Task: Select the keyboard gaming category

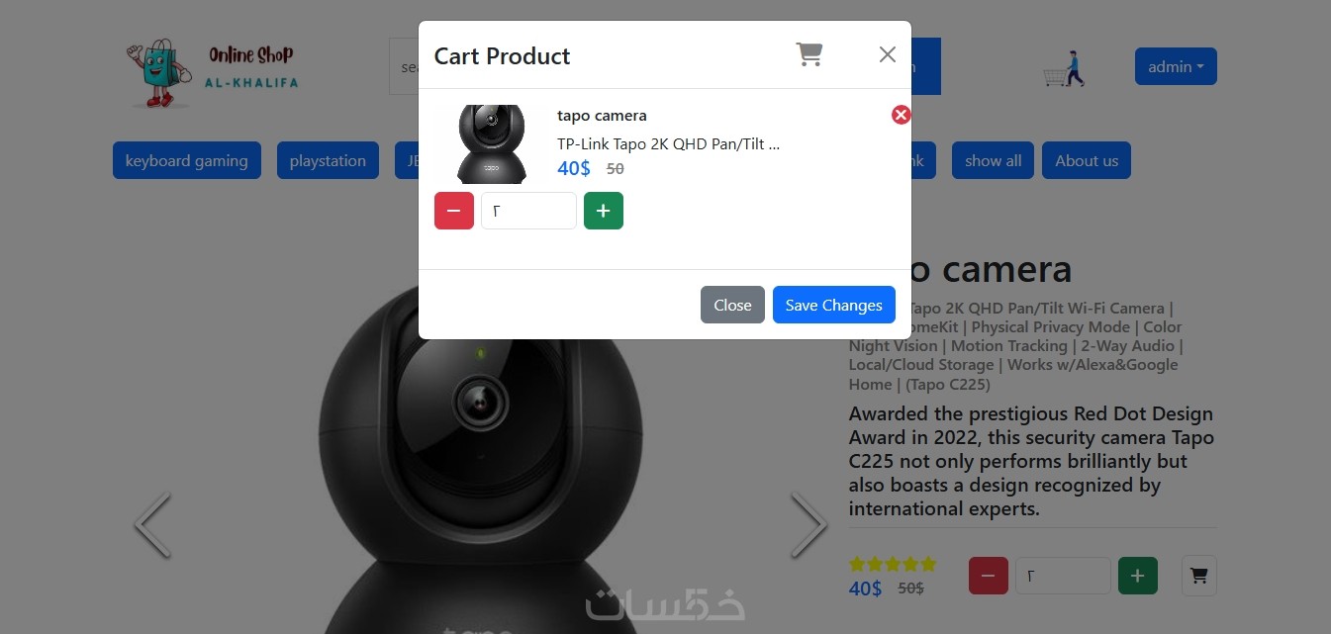Action: tap(187, 160)
